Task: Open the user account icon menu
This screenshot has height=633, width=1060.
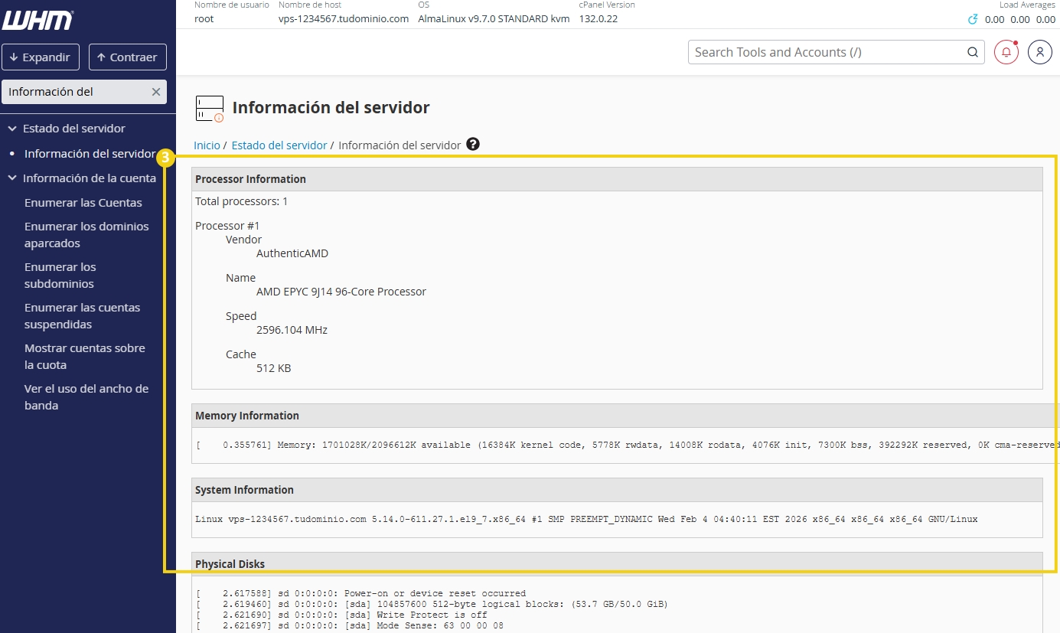Action: [x=1039, y=52]
